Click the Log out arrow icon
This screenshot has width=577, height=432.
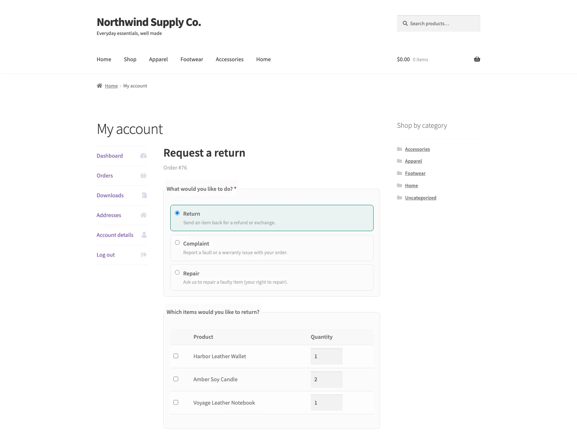[144, 255]
